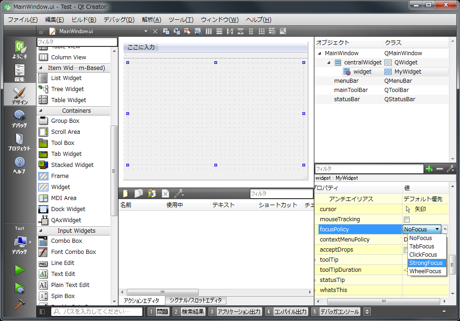Break layout using toolbar icon
Image resolution: width=460 pixels, height=321 pixels.
(x=272, y=31)
